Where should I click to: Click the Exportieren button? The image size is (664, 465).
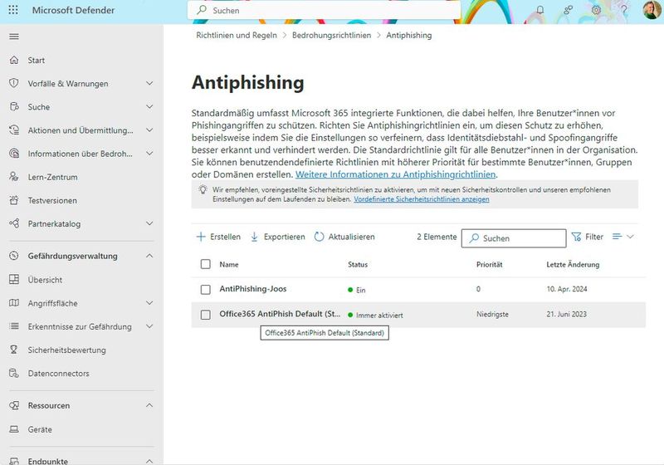(x=278, y=237)
